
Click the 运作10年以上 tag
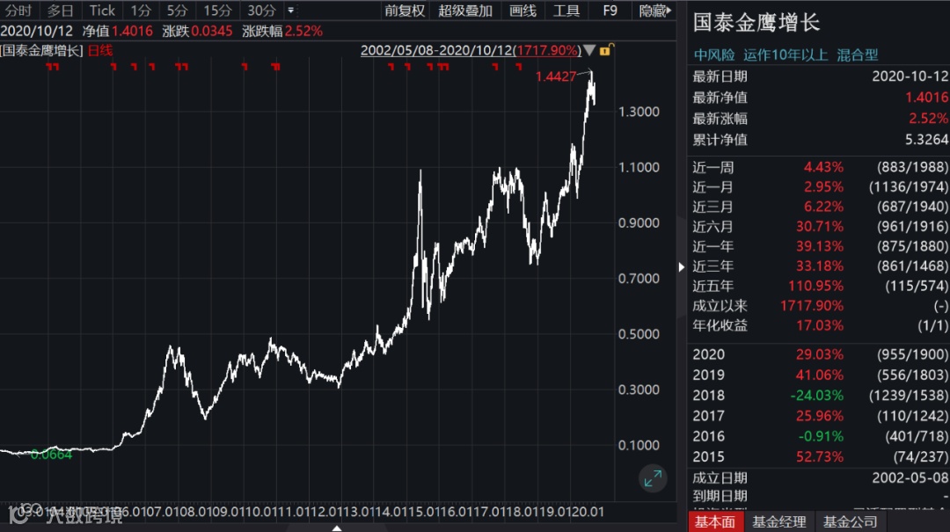786,55
